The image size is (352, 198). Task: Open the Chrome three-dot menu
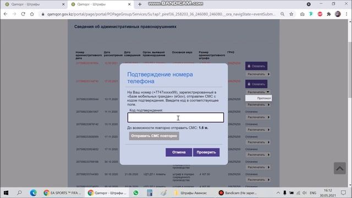pos(346,14)
